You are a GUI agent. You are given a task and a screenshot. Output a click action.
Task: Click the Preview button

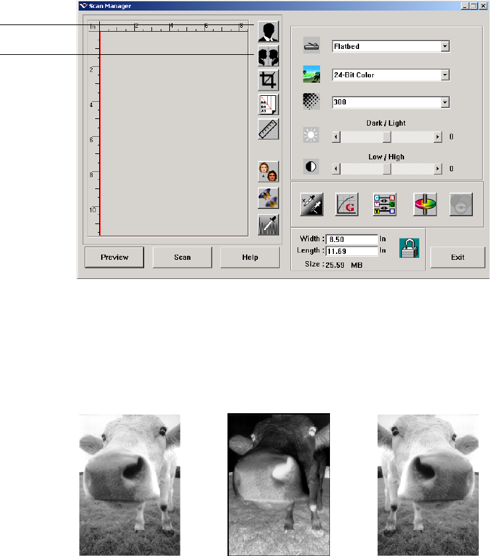[114, 257]
